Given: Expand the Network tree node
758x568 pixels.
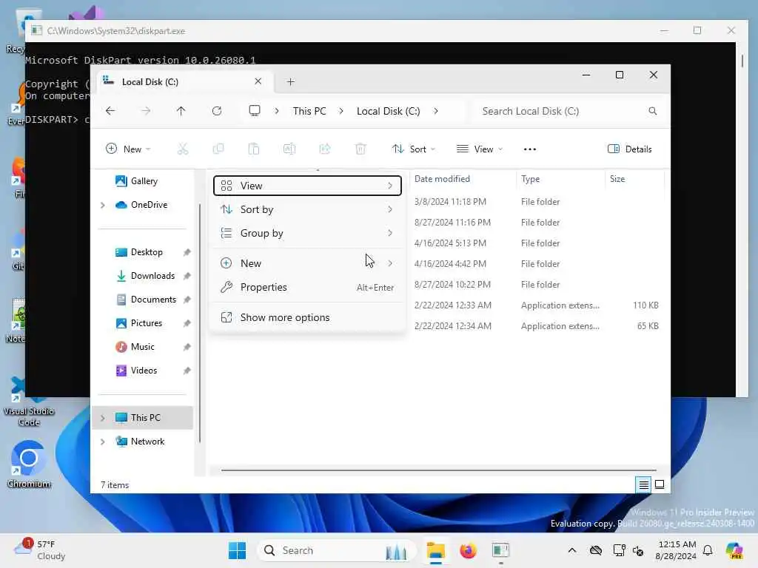Looking at the screenshot, I should click(x=102, y=442).
